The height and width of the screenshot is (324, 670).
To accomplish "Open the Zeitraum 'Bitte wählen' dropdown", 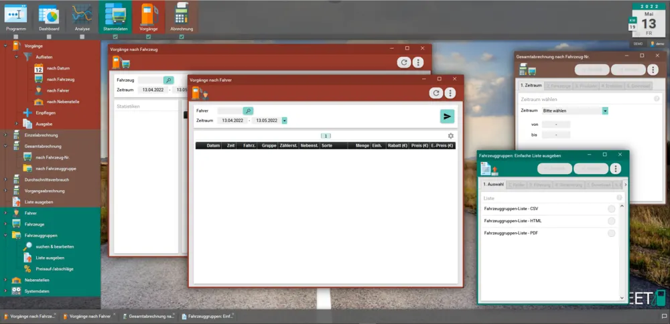I will [605, 110].
